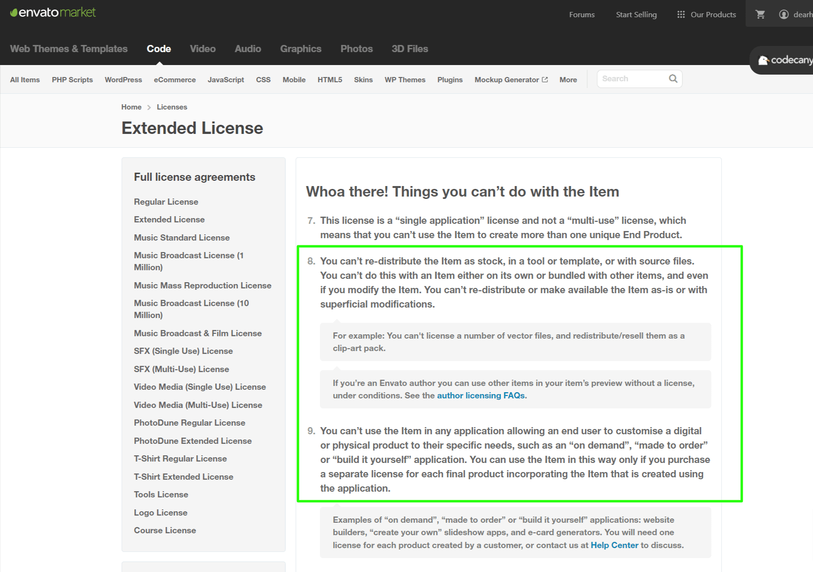Open Video Media (Multi-Use) License
The width and height of the screenshot is (813, 572).
pos(198,405)
